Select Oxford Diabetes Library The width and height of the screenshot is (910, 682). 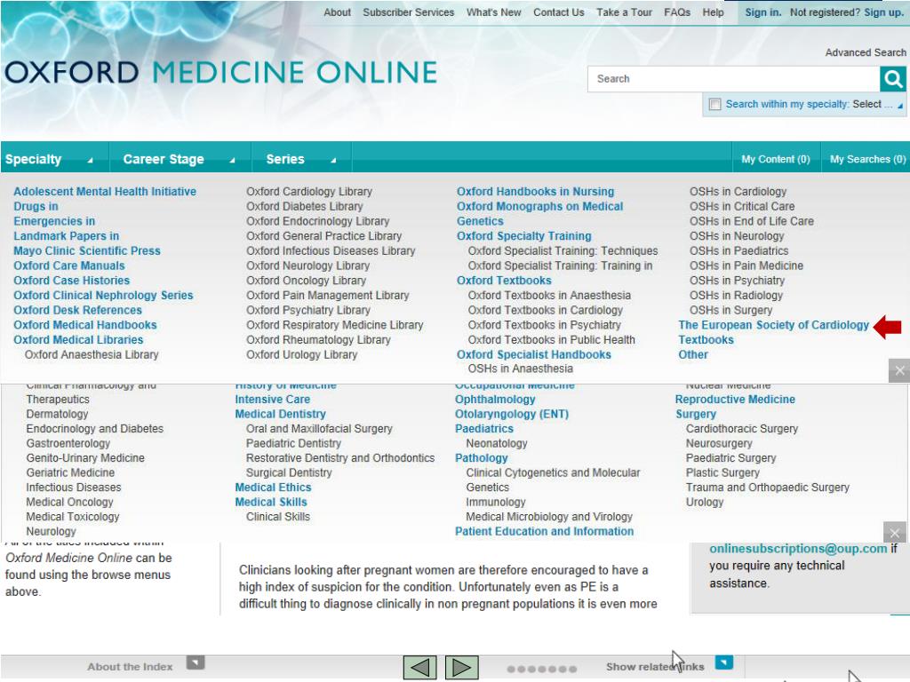(x=305, y=206)
